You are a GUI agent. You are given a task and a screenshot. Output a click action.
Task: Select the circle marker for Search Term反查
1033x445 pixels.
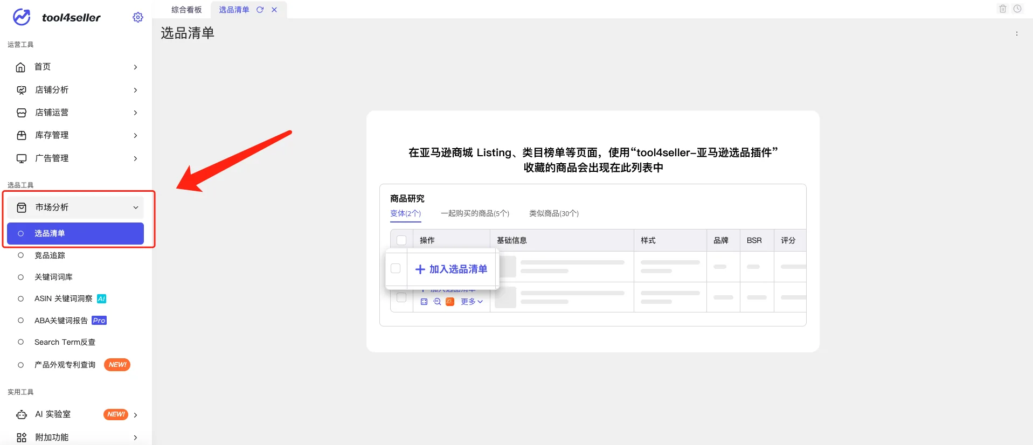point(21,342)
